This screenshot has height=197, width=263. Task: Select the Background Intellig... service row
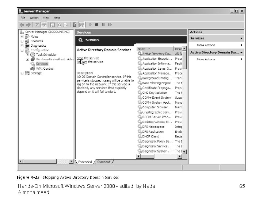[x=160, y=78]
